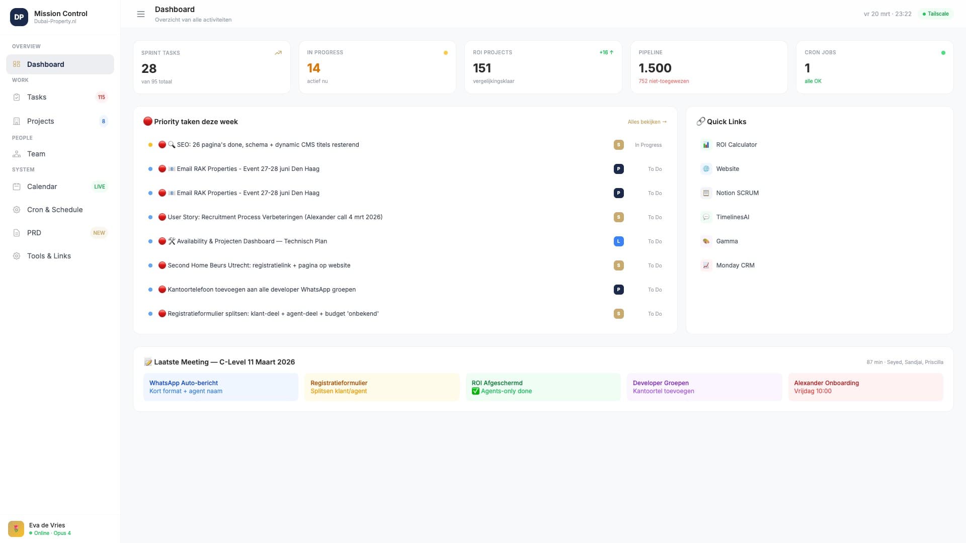Image resolution: width=966 pixels, height=543 pixels.
Task: Open the Calendar marked LIVE
Action: 16,187
